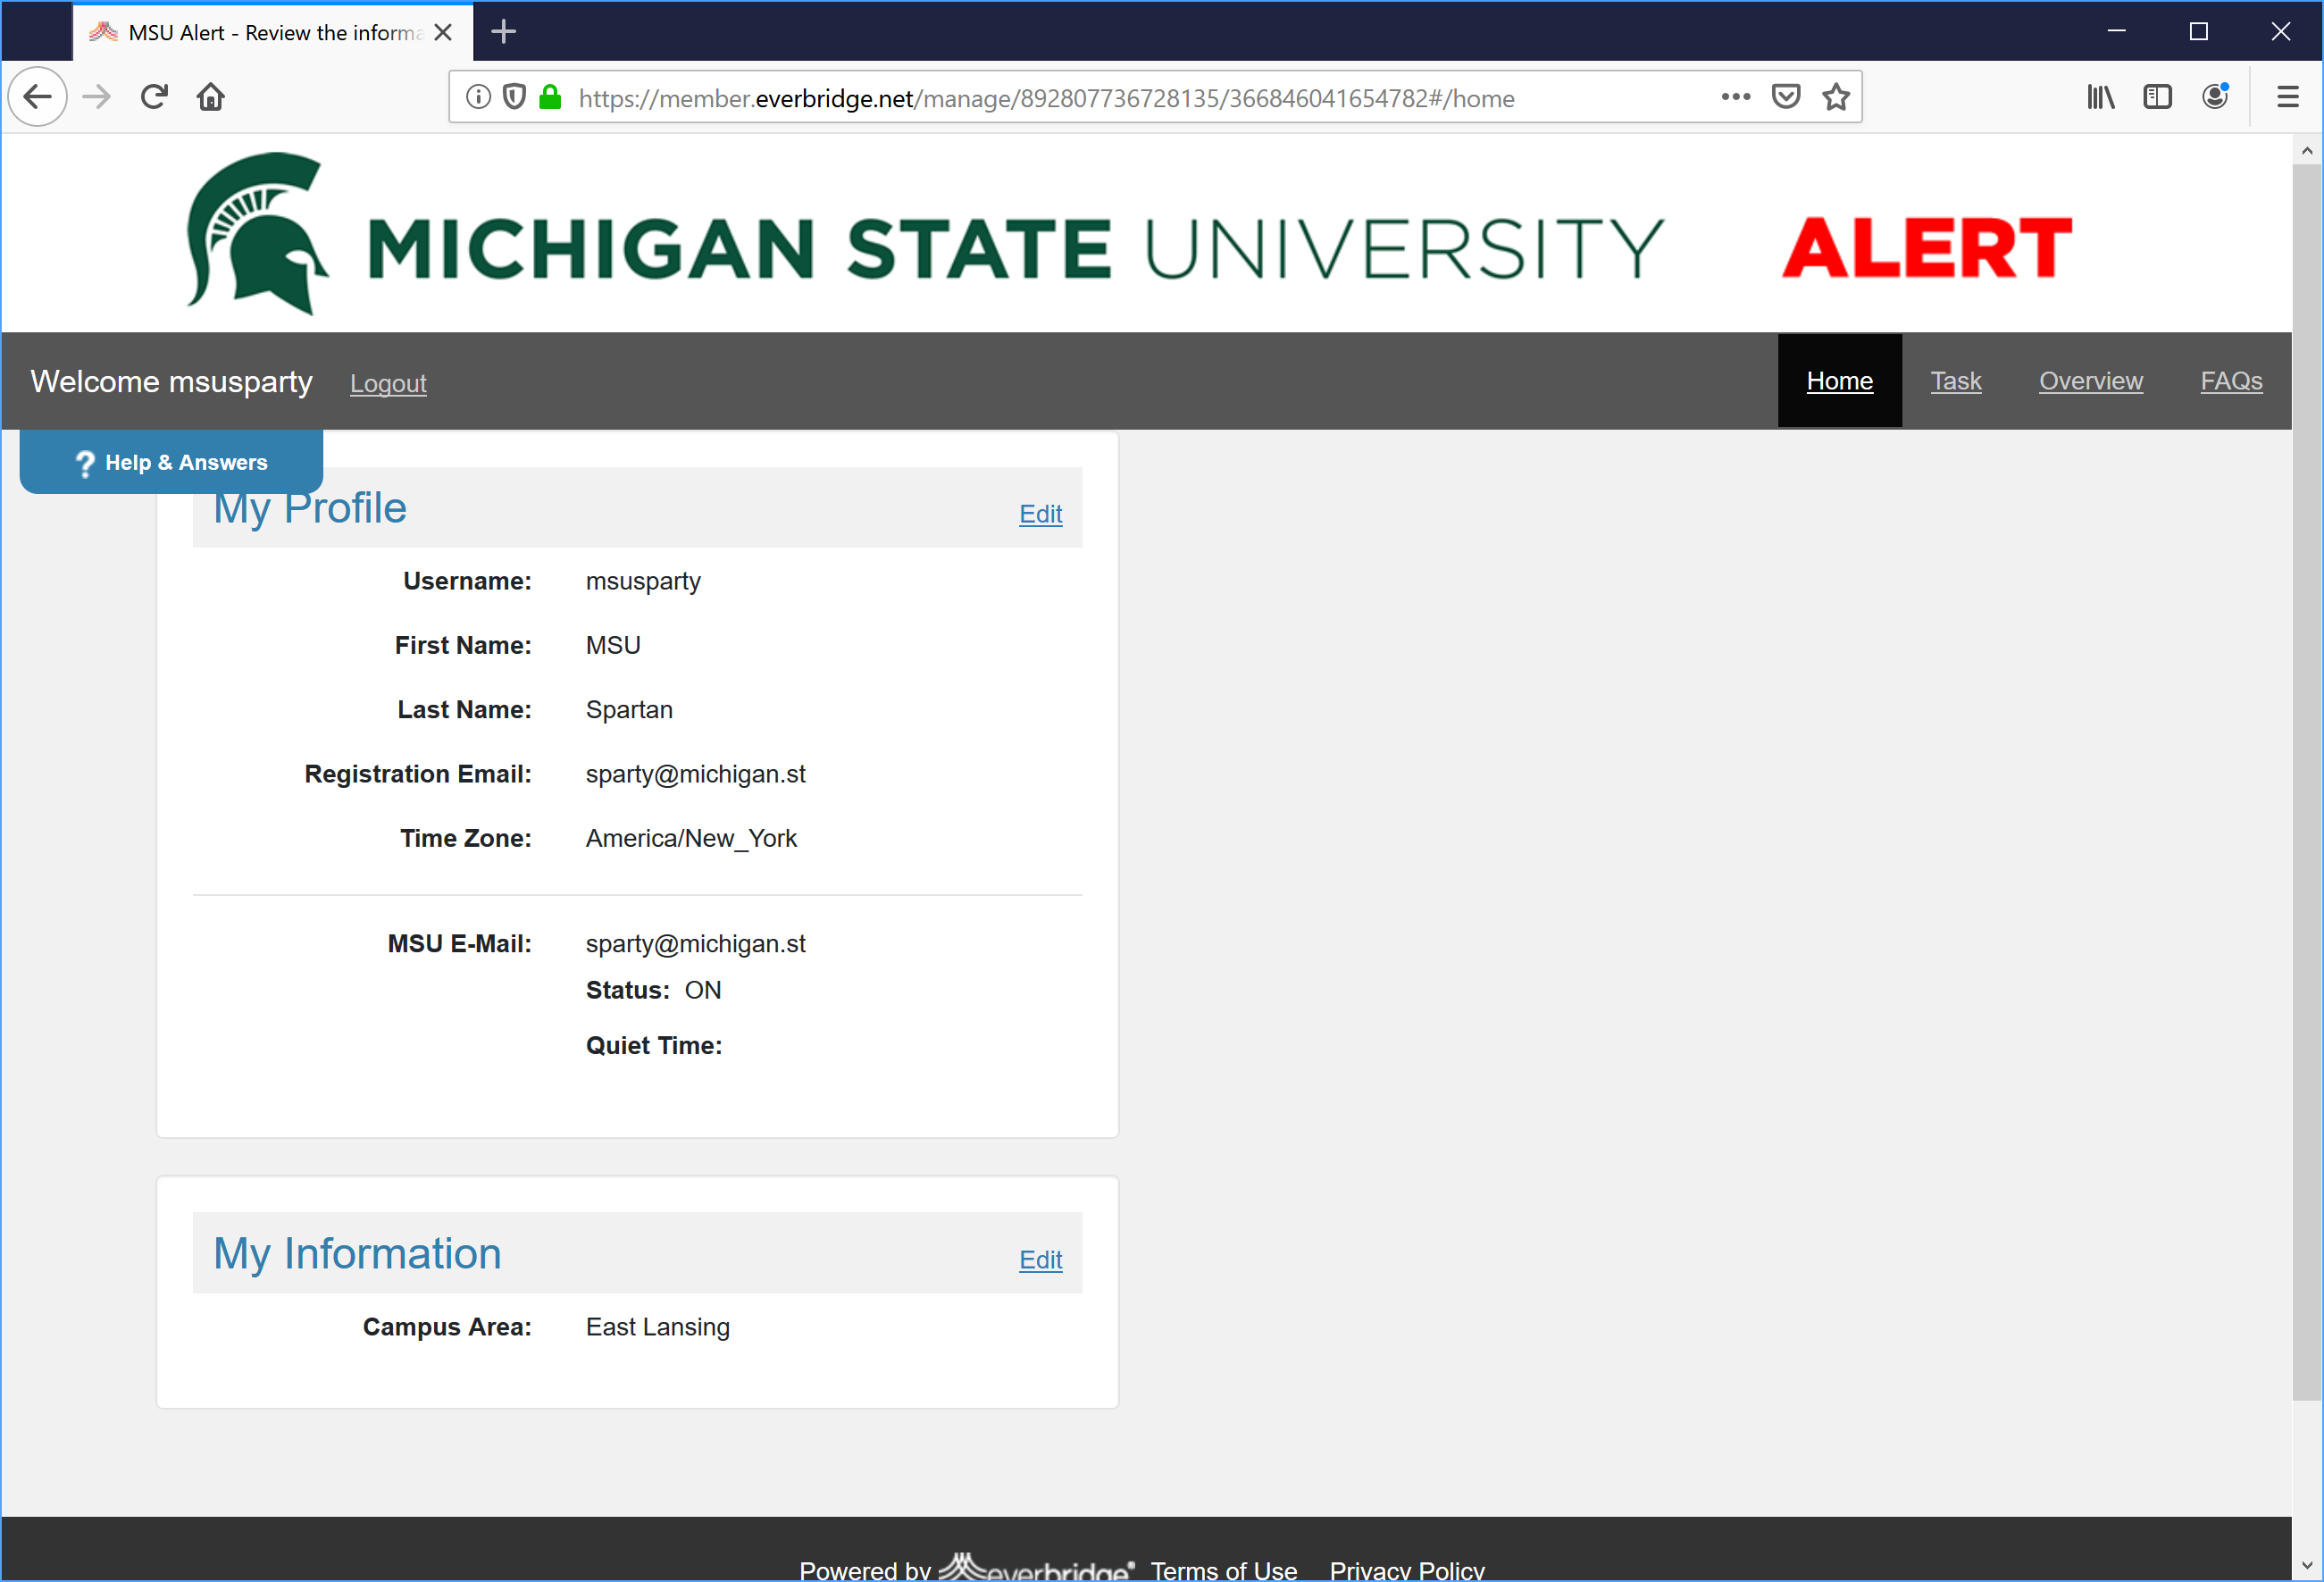
Task: Reload the MSU Alert page
Action: click(154, 97)
